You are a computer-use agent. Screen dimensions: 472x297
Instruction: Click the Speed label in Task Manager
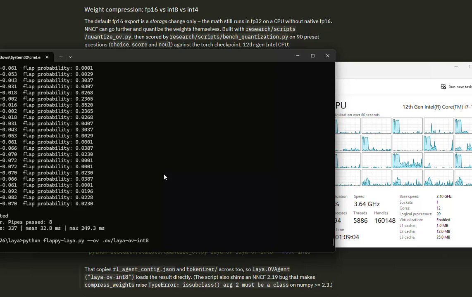coord(359,196)
